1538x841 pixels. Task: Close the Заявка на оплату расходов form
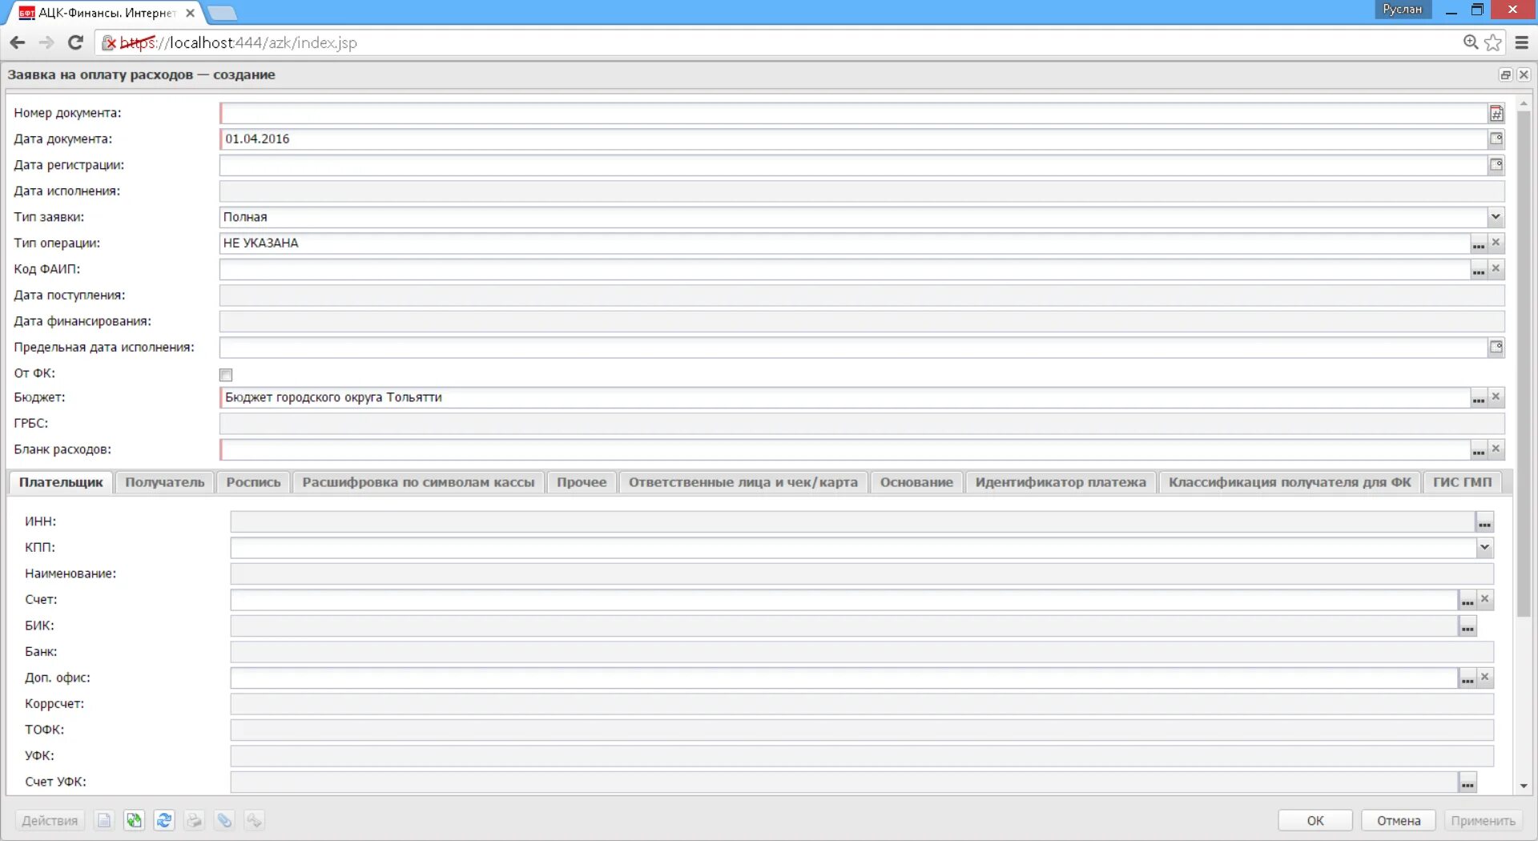point(1524,74)
